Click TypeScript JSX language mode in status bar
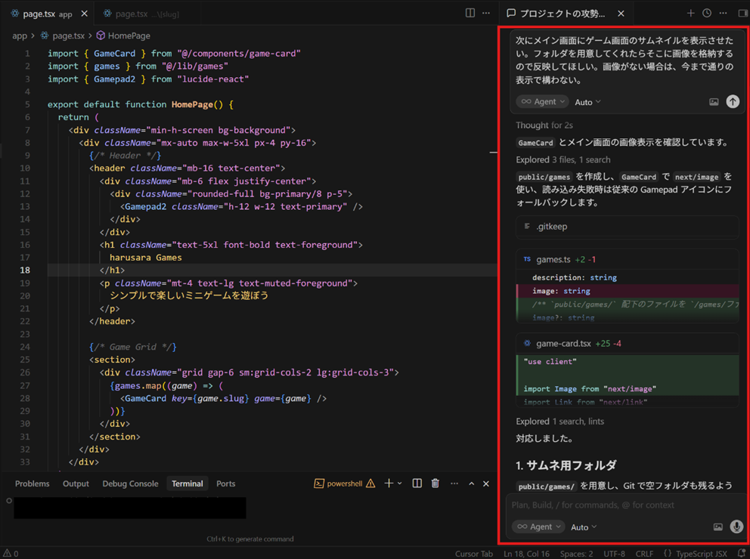750x559 pixels. tap(700, 554)
